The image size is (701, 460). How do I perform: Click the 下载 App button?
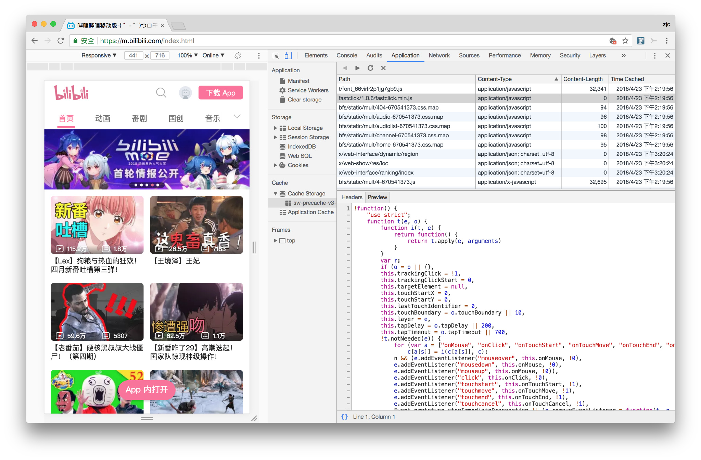(x=221, y=93)
